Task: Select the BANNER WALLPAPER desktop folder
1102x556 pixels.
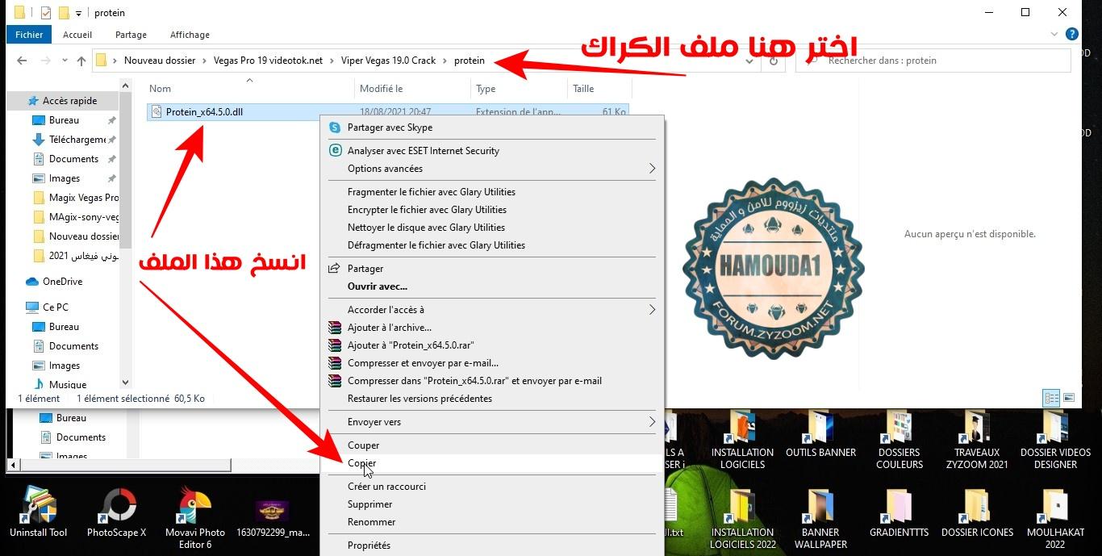Action: click(820, 520)
